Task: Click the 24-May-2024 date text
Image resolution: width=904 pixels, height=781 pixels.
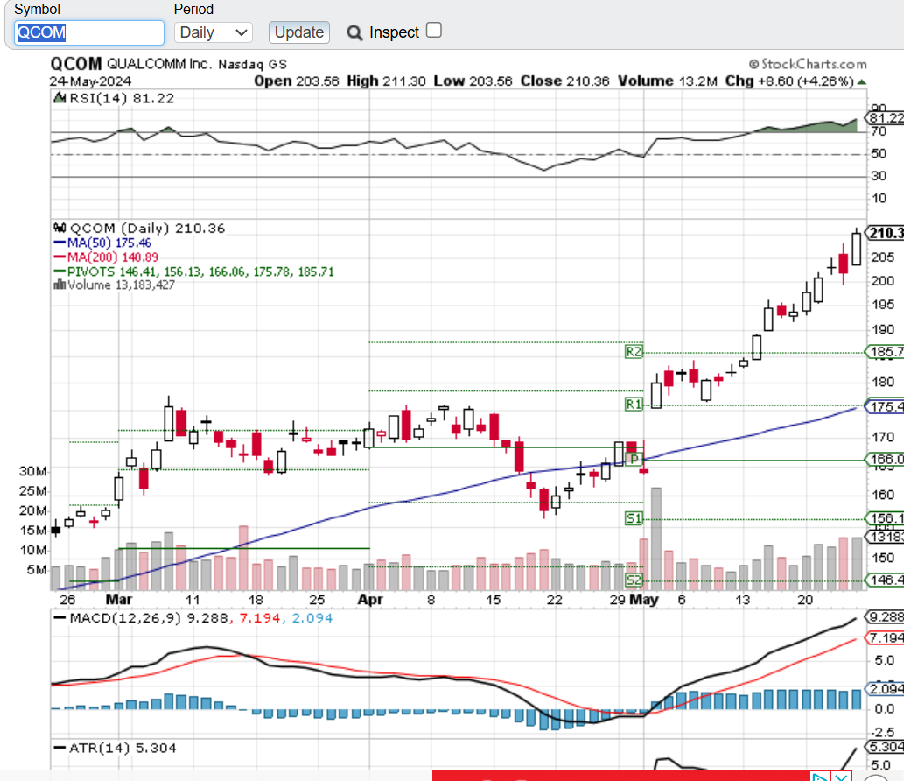Action: coord(90,81)
